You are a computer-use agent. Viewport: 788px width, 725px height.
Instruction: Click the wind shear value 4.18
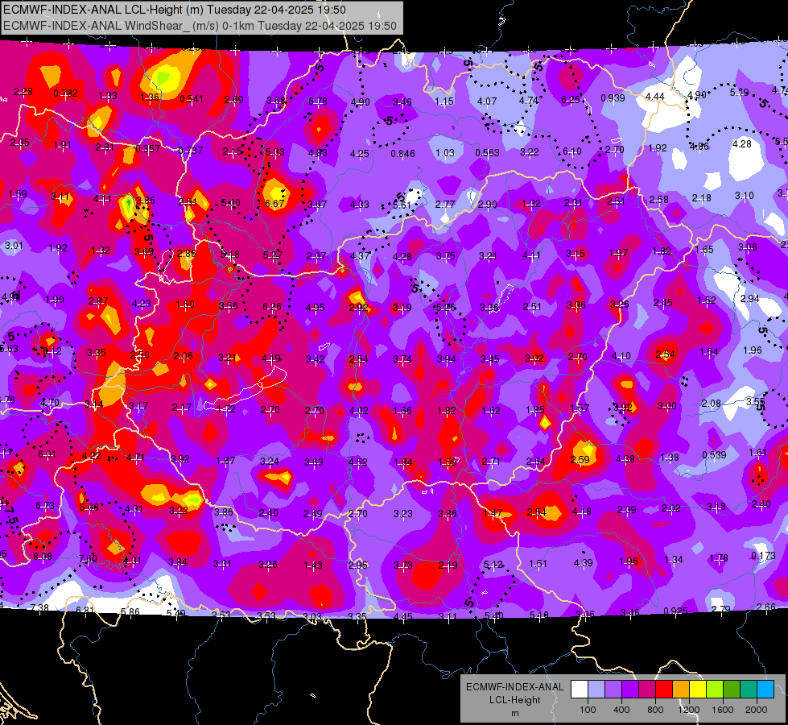tap(582, 512)
